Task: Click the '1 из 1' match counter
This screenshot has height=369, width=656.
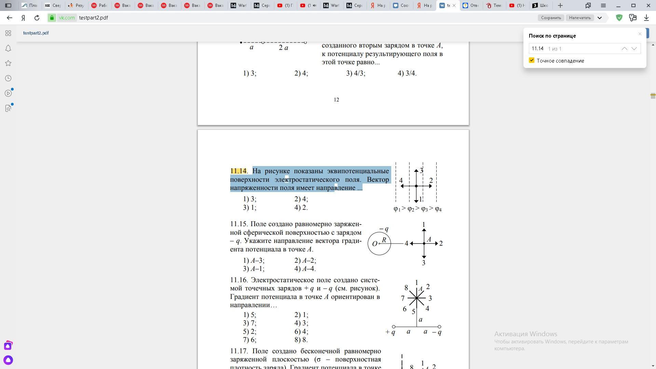Action: pos(555,49)
